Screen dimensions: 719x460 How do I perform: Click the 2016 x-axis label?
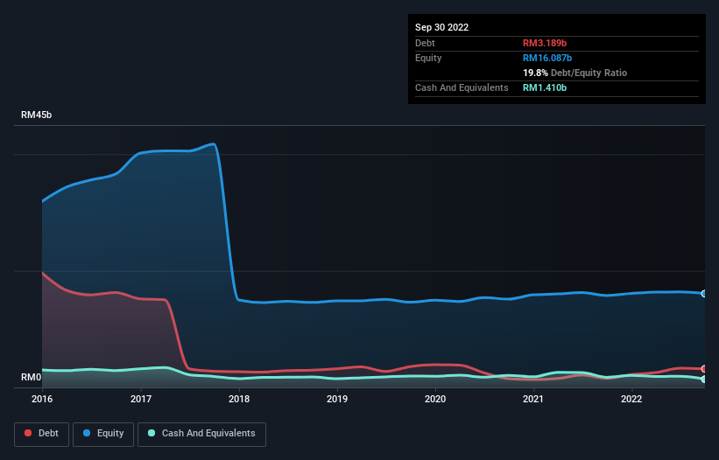(42, 399)
